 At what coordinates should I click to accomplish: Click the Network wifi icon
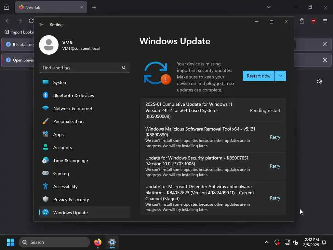pos(46,108)
